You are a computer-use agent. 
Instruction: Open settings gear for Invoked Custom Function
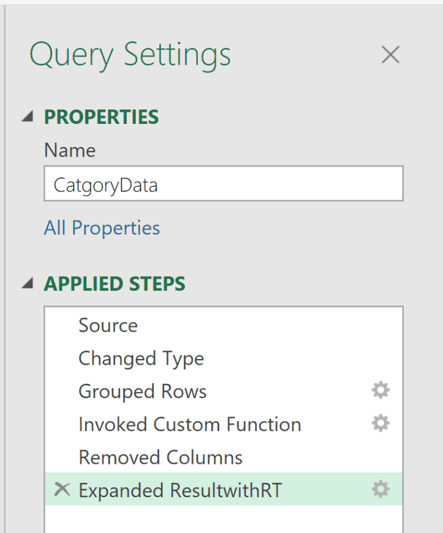[380, 424]
